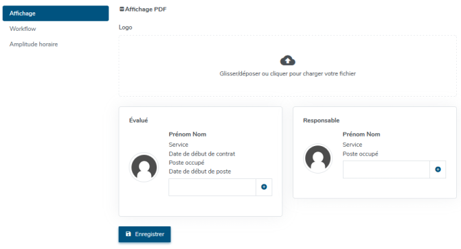Viewport: 461px width, 249px height.
Task: Select the Affichage menu item
Action: tap(56, 13)
